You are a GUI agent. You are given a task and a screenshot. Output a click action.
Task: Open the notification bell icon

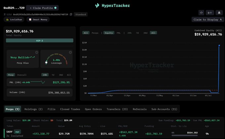click(219, 13)
